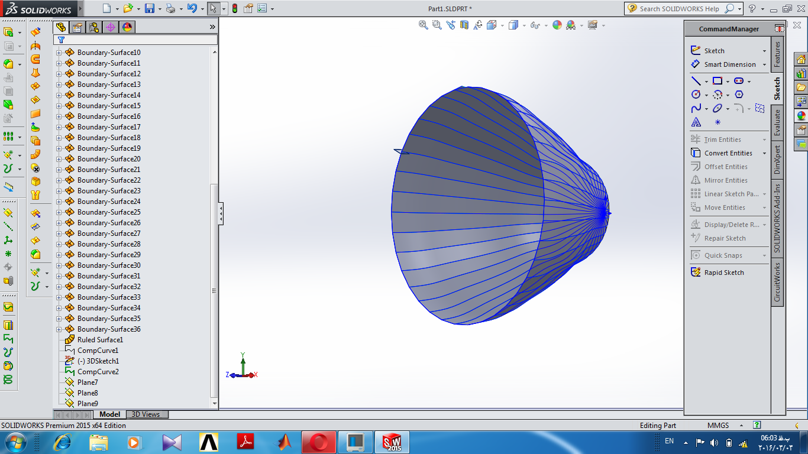
Task: Click the Rebuild traffic light icon
Action: (234, 8)
